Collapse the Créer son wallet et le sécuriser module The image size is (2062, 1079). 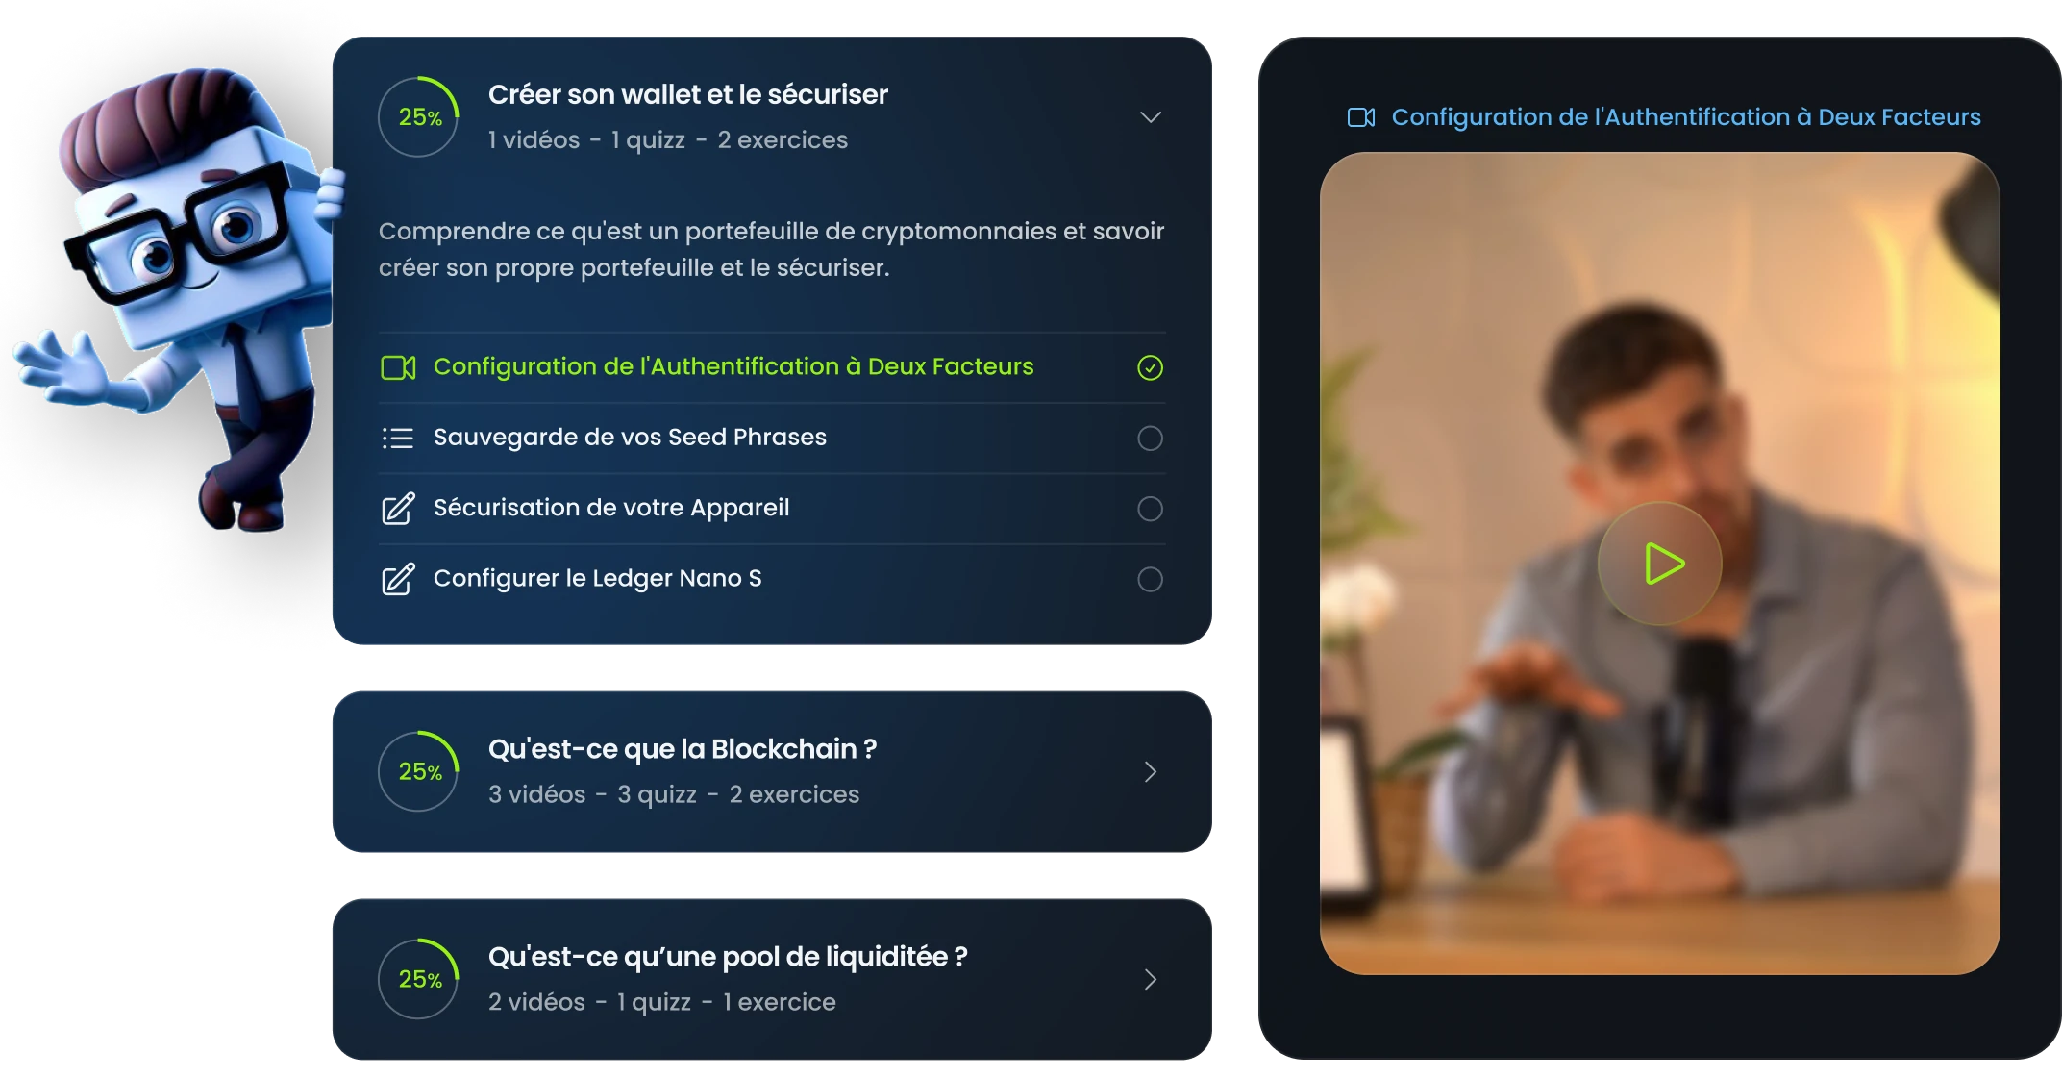(x=1150, y=117)
